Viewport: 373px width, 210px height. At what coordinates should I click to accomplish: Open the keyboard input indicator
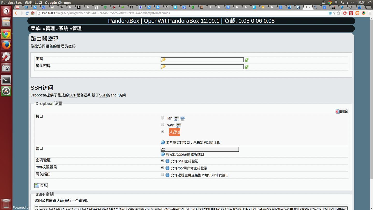pos(324,3)
